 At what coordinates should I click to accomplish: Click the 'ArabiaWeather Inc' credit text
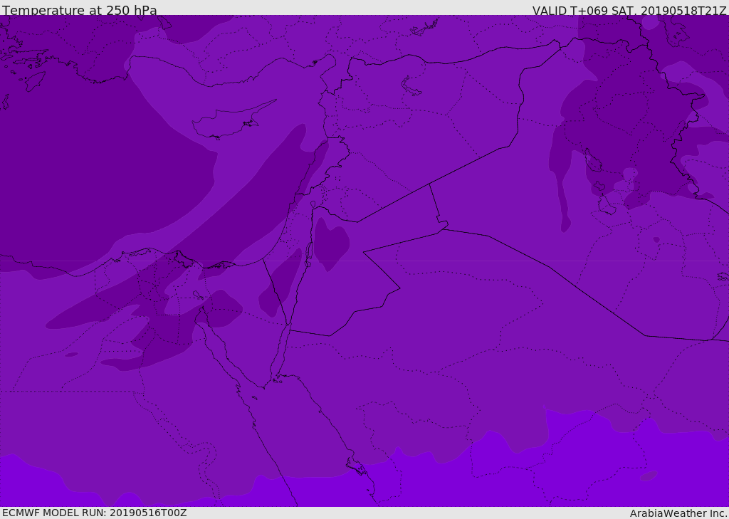click(x=678, y=513)
